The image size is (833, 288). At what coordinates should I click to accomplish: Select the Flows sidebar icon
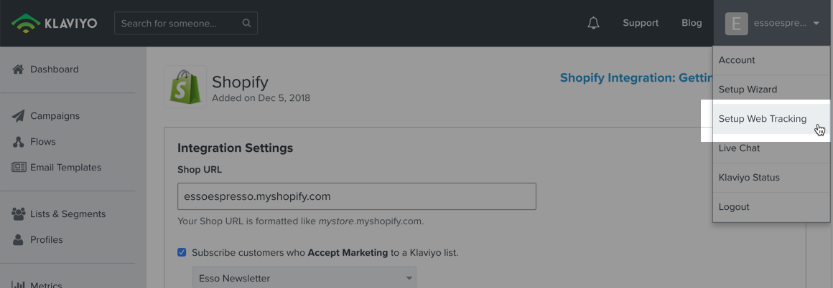pyautogui.click(x=19, y=142)
